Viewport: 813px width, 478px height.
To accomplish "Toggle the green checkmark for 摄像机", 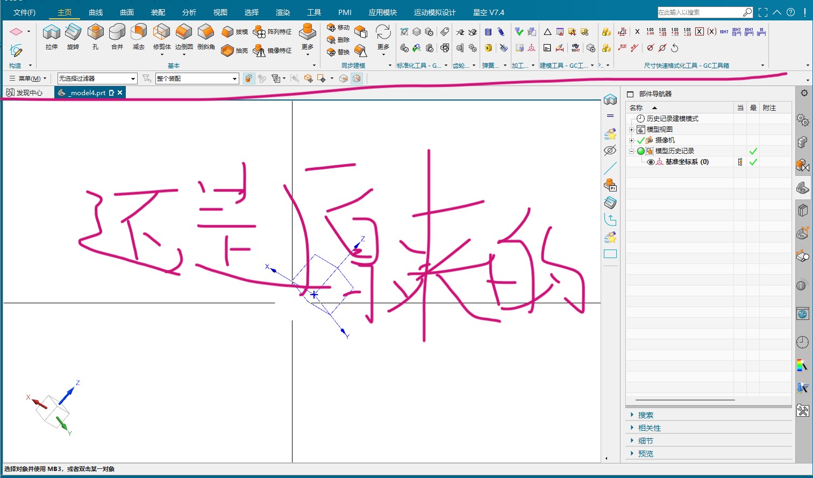I will (640, 140).
